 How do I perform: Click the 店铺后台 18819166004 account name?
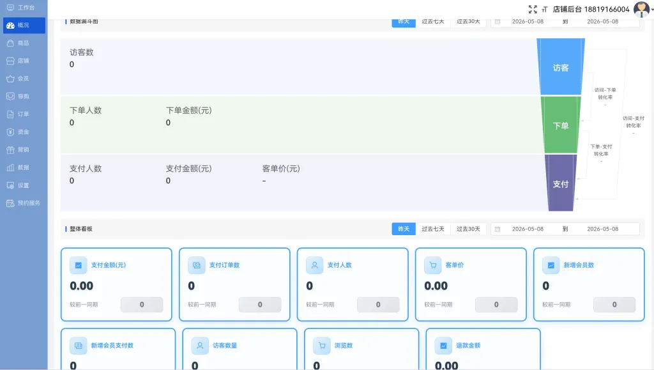coord(591,9)
